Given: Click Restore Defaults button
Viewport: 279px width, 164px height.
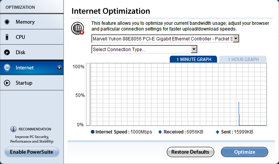Looking at the screenshot, I should tap(190, 152).
